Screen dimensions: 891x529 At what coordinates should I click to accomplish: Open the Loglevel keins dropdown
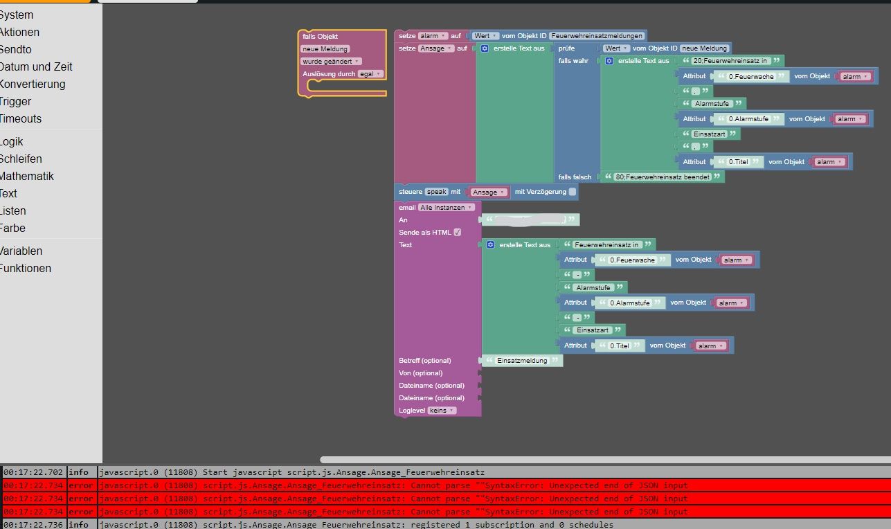click(442, 411)
